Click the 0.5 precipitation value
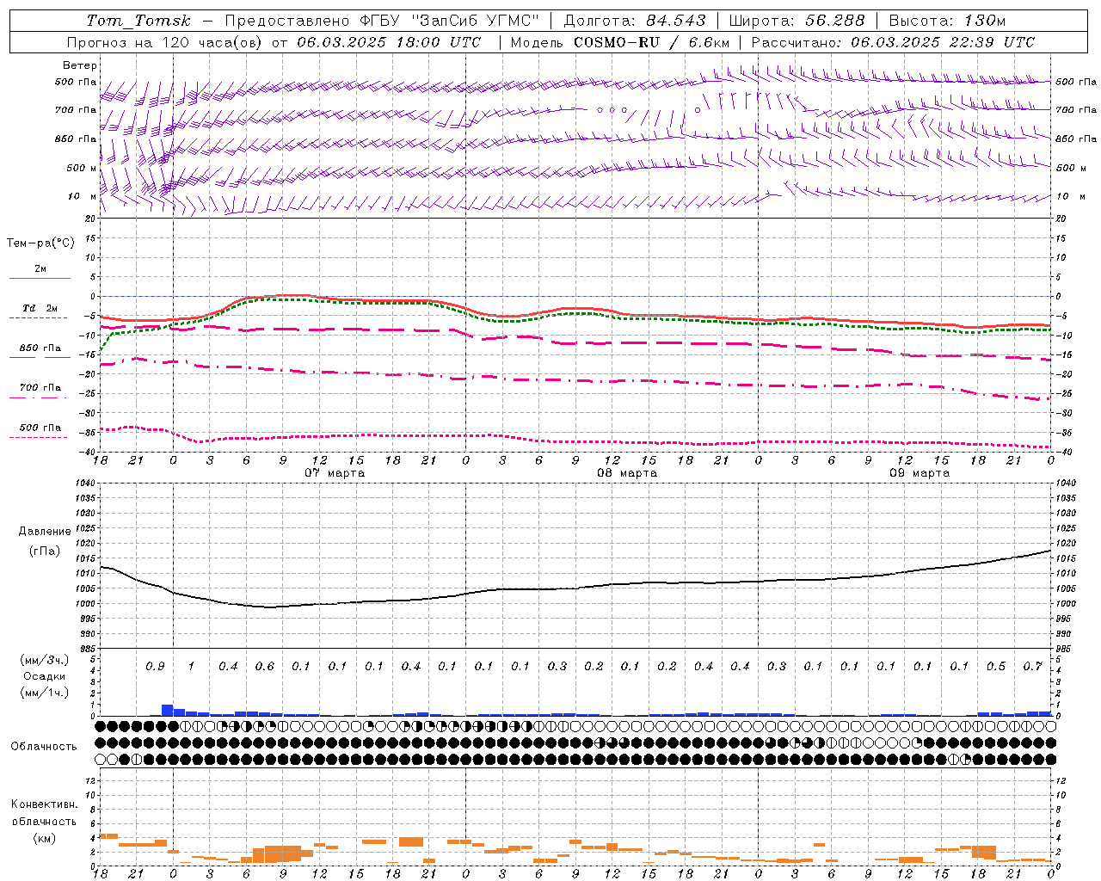1101x881 pixels. [x=996, y=666]
